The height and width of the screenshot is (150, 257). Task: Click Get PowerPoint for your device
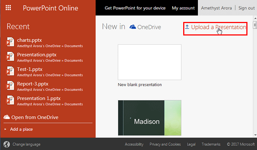pyautogui.click(x=135, y=8)
